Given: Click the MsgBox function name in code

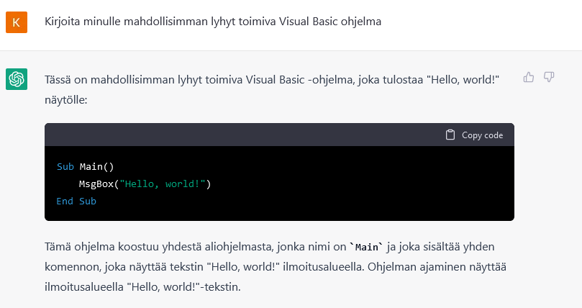Looking at the screenshot, I should click(x=96, y=184).
